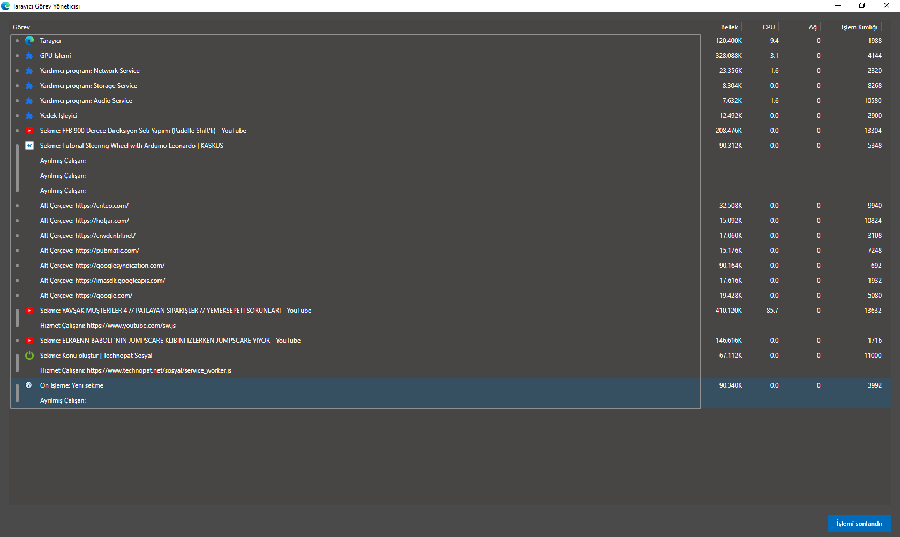This screenshot has height=537, width=900.
Task: Click the 9.4 CPU value for Tarayıcı
Action: (x=774, y=41)
